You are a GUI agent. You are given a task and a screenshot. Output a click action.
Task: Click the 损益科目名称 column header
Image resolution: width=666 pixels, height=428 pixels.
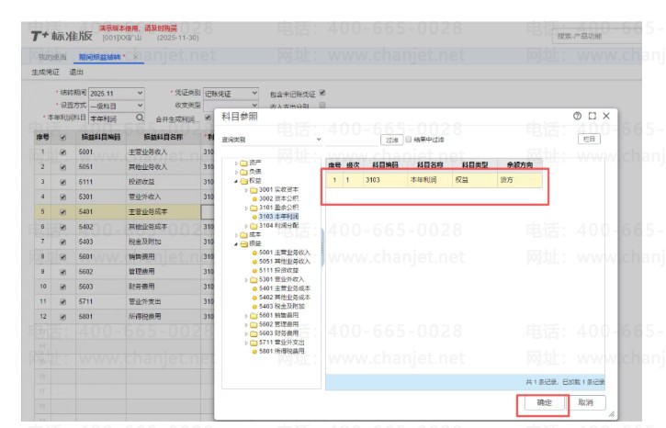pyautogui.click(x=164, y=137)
